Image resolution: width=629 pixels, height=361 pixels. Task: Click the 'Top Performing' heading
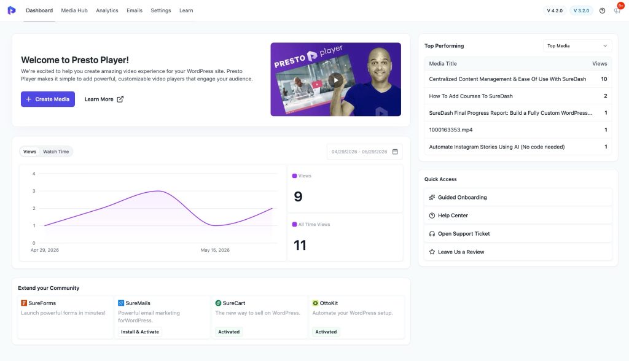(x=444, y=45)
